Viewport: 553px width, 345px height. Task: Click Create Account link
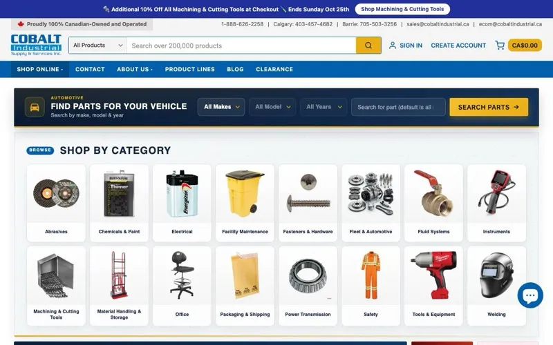(458, 46)
